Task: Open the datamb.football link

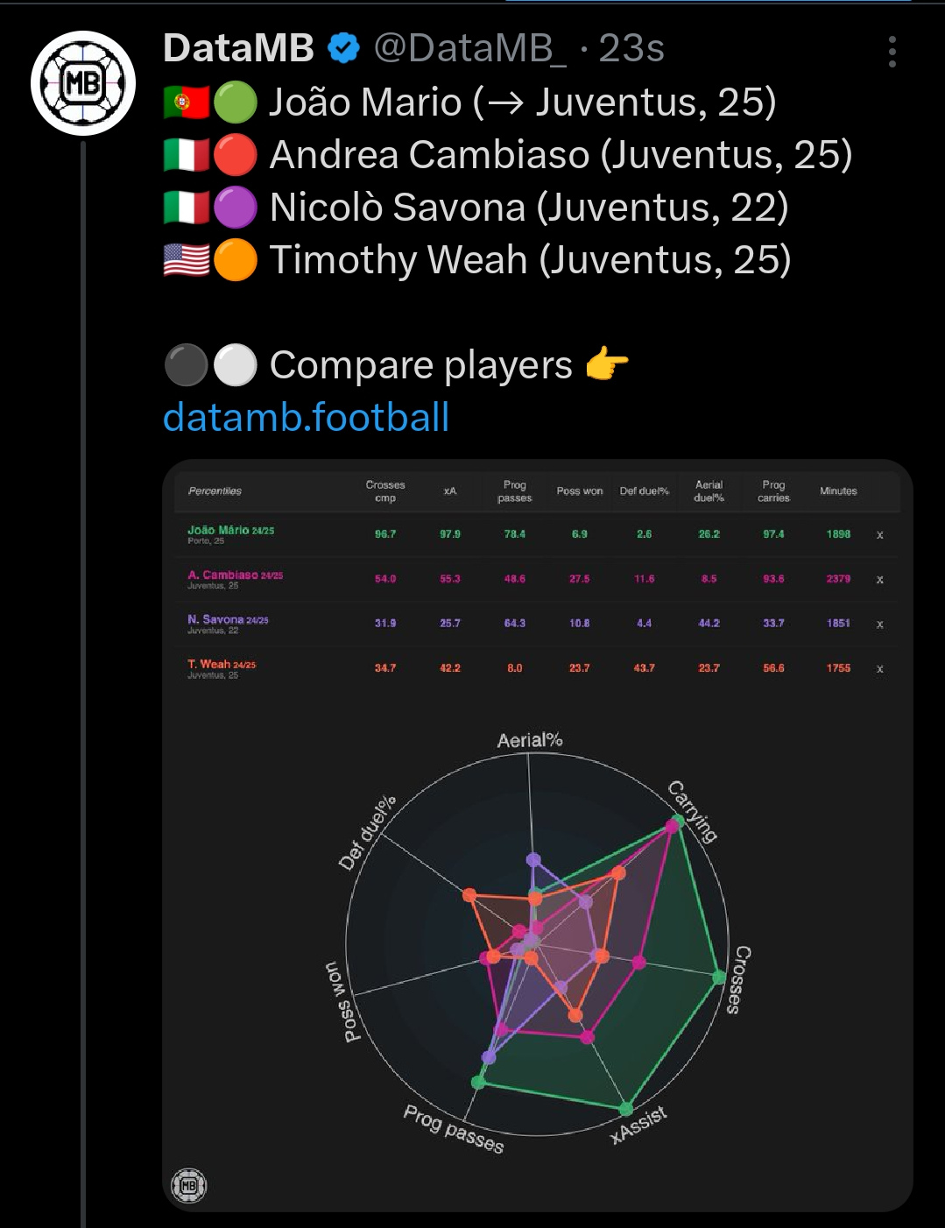Action: (307, 417)
